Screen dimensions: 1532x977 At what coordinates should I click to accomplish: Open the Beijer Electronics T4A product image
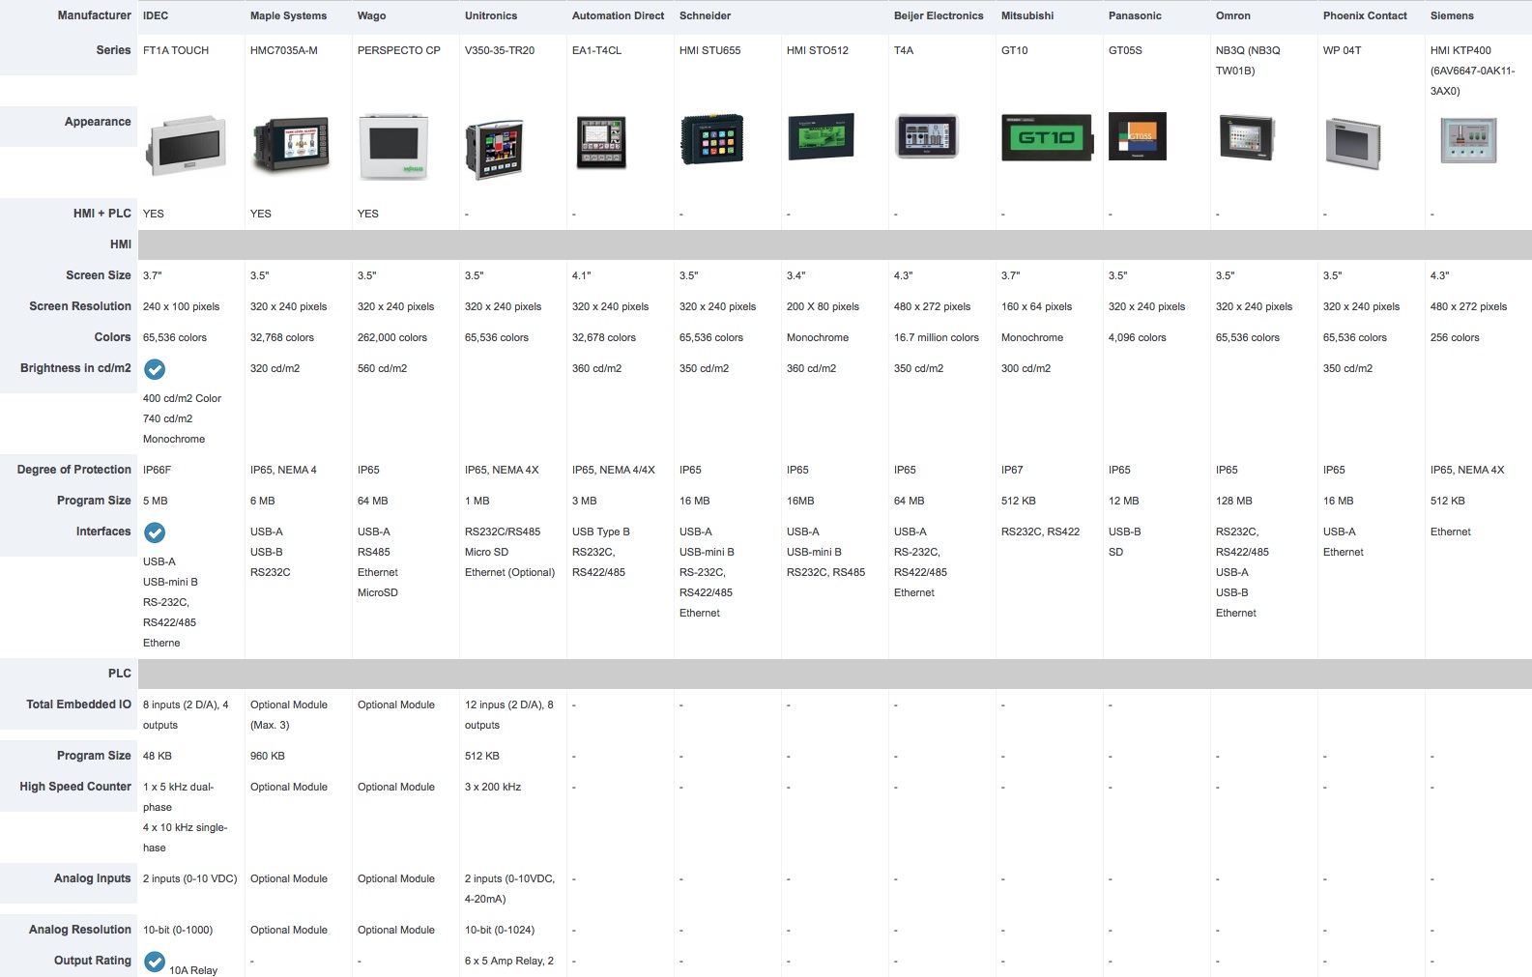click(927, 136)
